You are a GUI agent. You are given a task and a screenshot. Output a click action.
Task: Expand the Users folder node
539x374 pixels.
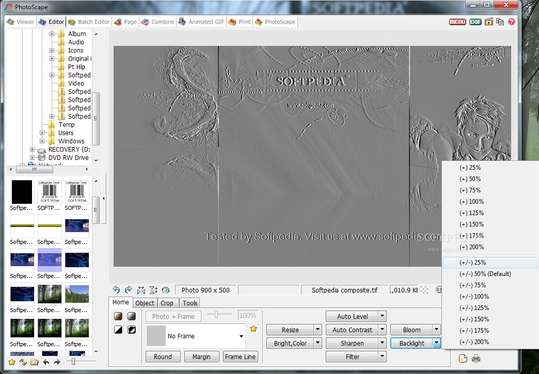pos(42,133)
